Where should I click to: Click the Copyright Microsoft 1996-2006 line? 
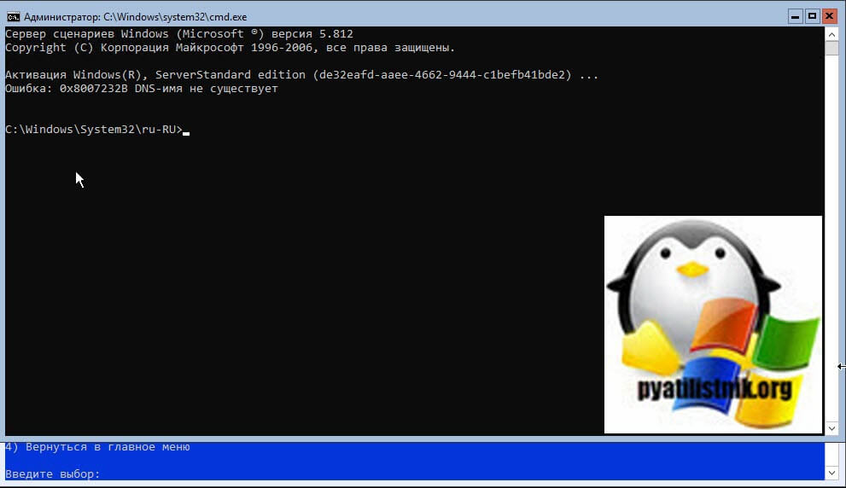[x=230, y=48]
